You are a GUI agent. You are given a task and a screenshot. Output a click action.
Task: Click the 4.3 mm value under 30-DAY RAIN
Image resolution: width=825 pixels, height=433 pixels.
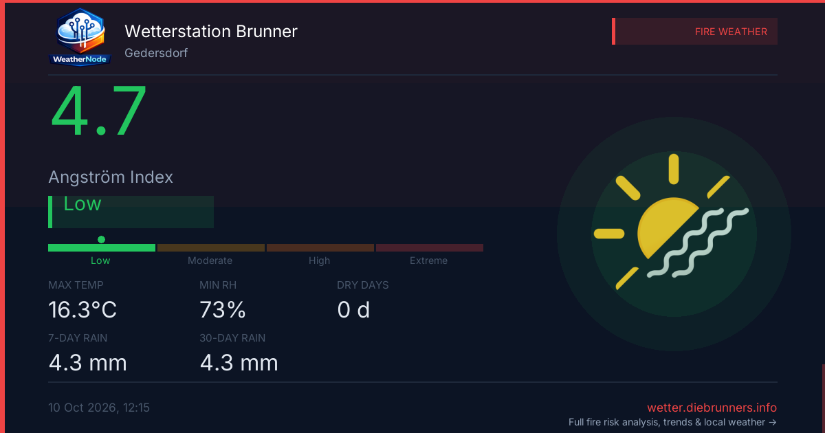[x=239, y=362]
